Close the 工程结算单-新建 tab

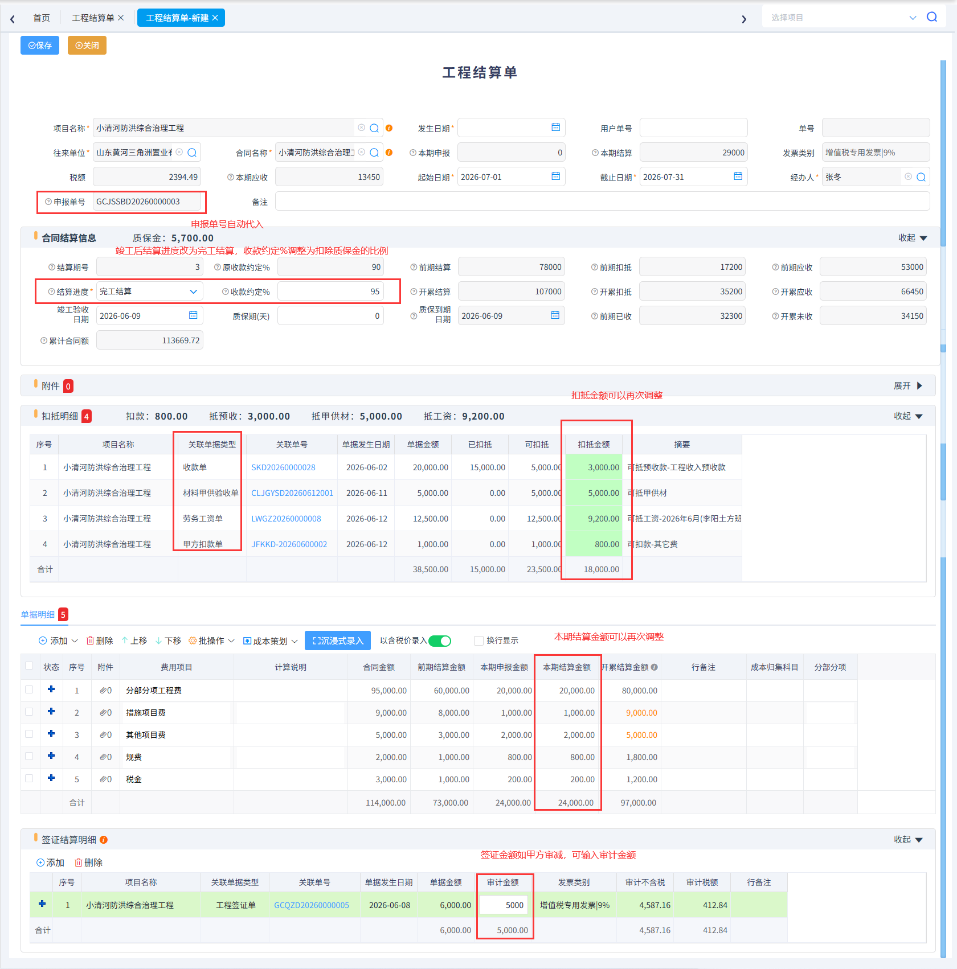point(215,18)
